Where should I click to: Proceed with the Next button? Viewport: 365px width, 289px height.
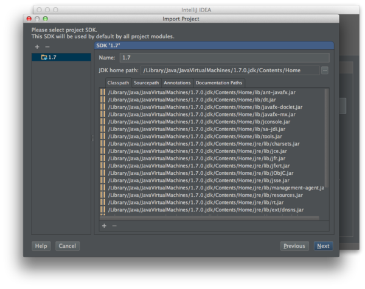pos(324,246)
